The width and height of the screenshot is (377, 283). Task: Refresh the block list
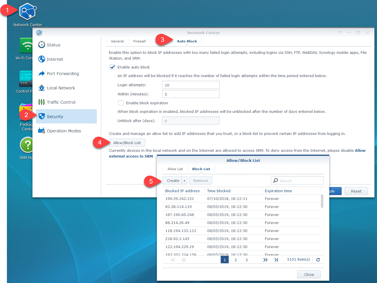tap(318, 260)
